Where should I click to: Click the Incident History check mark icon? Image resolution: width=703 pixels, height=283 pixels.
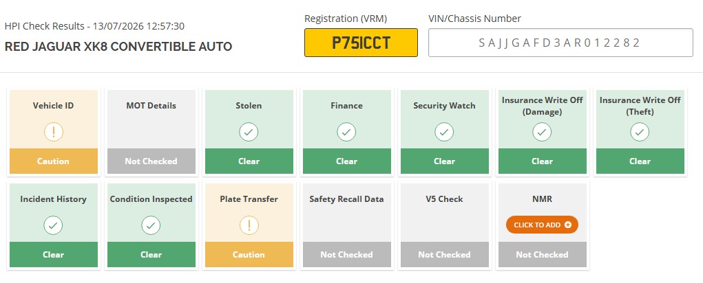click(53, 225)
